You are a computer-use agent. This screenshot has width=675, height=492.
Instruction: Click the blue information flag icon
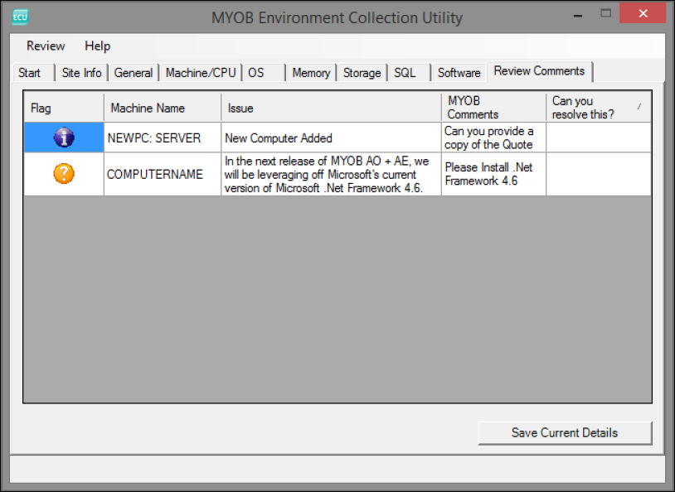(x=64, y=137)
